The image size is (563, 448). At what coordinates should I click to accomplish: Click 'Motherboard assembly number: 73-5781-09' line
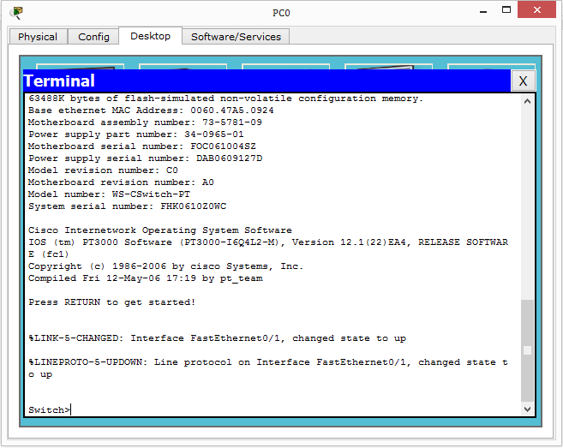[145, 122]
